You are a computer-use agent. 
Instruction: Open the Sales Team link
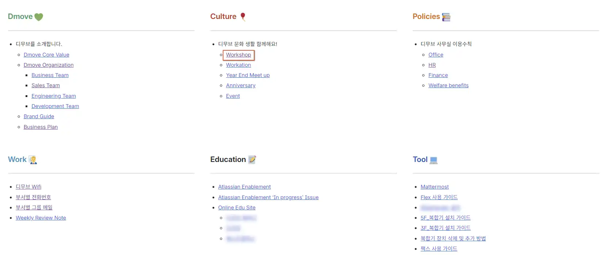click(x=46, y=85)
